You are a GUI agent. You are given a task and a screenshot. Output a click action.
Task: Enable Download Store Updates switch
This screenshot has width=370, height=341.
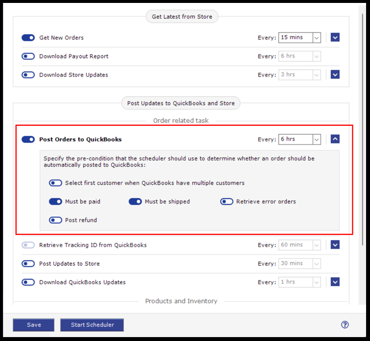point(28,75)
